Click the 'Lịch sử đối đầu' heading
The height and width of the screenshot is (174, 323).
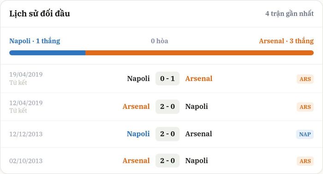pos(40,13)
